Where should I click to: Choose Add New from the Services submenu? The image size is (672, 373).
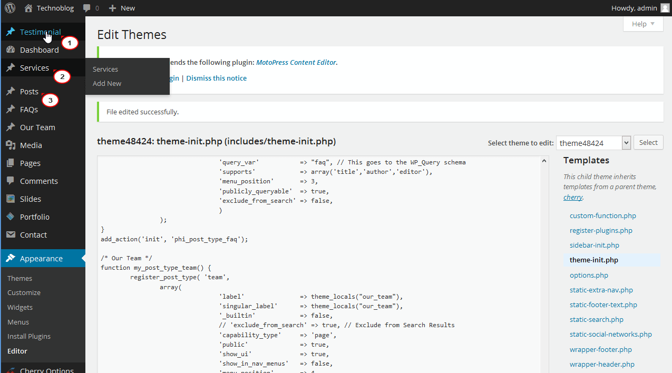pos(106,83)
